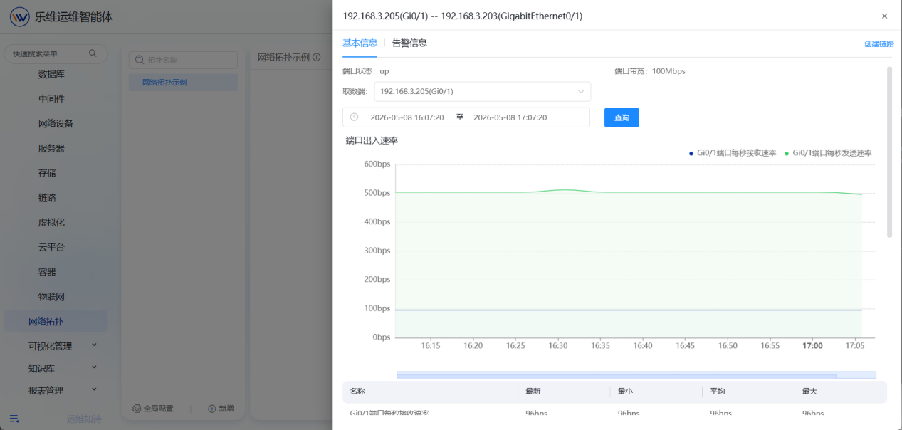Click the 拓扑名称 search field
The width and height of the screenshot is (902, 430).
pyautogui.click(x=183, y=60)
